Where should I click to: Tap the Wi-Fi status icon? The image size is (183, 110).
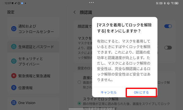pyautogui.click(x=172, y=3)
